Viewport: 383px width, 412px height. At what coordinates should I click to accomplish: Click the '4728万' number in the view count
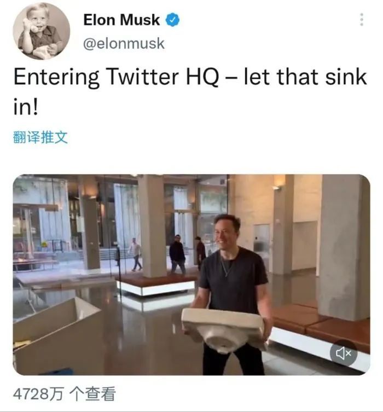pyautogui.click(x=38, y=393)
